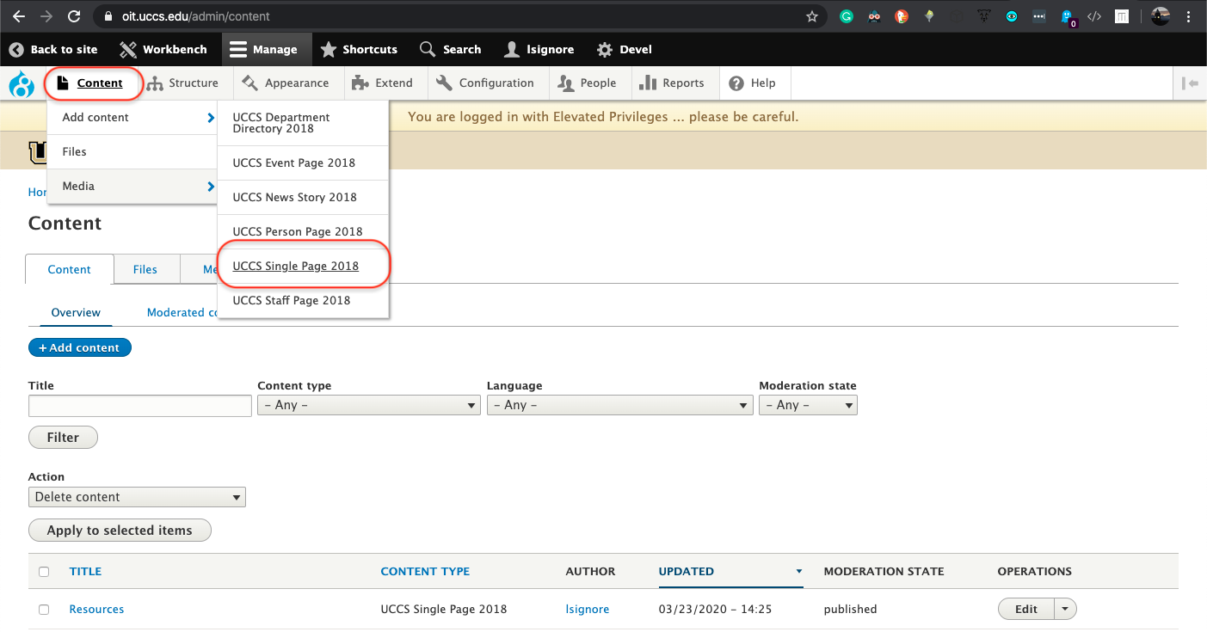
Task: Click the browser forward arrow
Action: click(x=46, y=15)
